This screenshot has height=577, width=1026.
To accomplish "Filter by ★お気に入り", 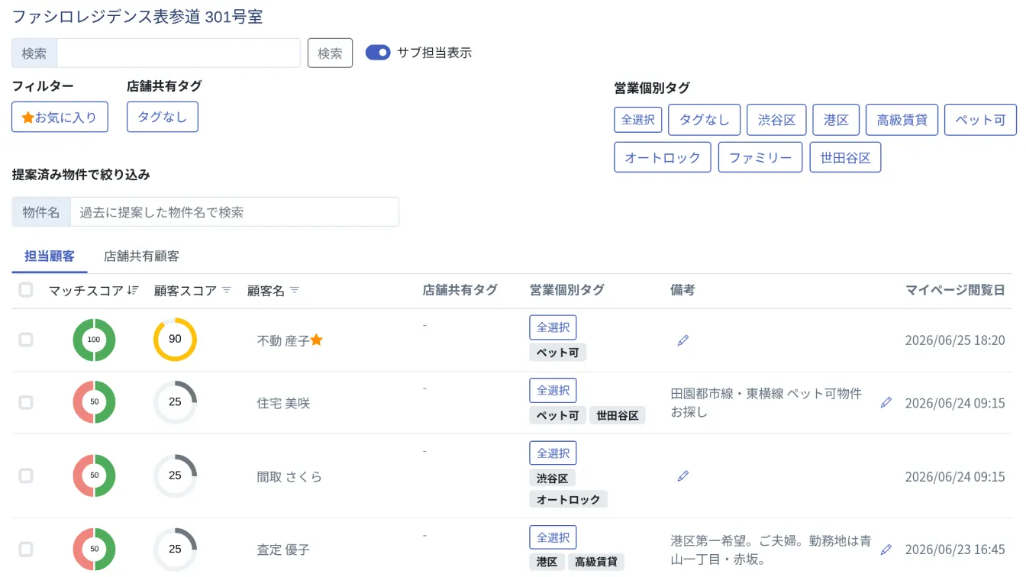I will point(60,118).
